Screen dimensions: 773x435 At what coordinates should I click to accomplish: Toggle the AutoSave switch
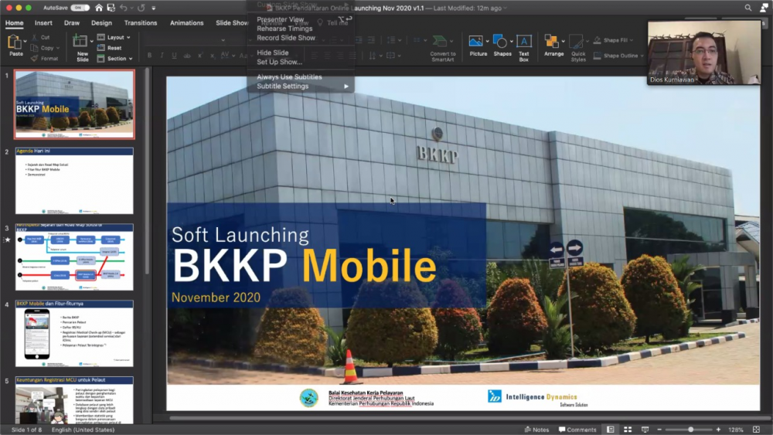point(80,8)
